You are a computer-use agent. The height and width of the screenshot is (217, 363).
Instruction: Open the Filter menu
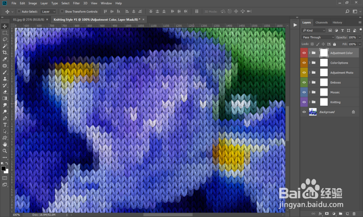pos(76,3)
